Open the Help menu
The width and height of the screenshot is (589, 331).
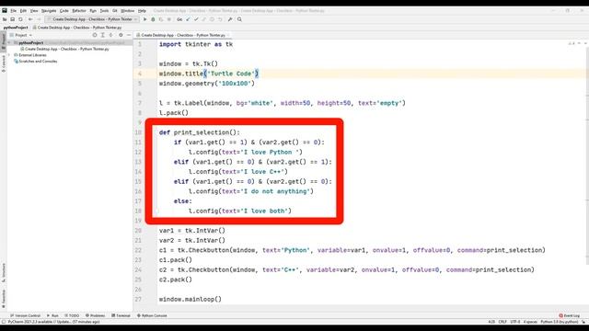[142, 11]
